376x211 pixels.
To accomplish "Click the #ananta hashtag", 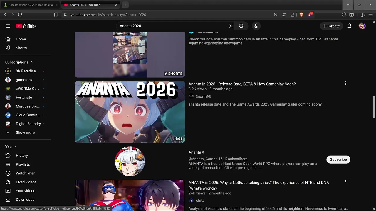I will click(x=331, y=39).
